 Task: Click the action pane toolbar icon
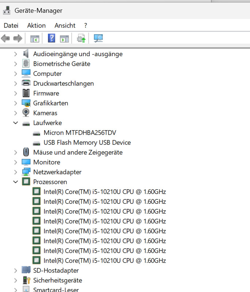tap(64, 38)
